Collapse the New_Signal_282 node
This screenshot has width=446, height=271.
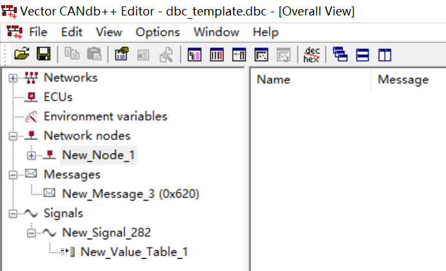31,234
